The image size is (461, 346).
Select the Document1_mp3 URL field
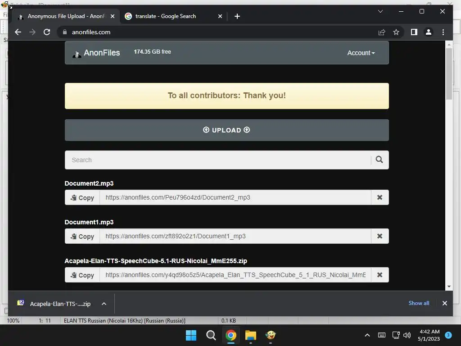pyautogui.click(x=235, y=236)
